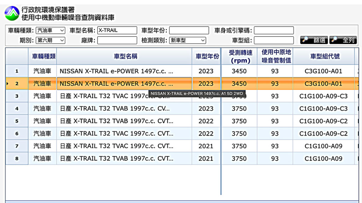This screenshot has height=203, width=362.
Task: Sort by 車型組代號 column header
Action: (x=324, y=56)
